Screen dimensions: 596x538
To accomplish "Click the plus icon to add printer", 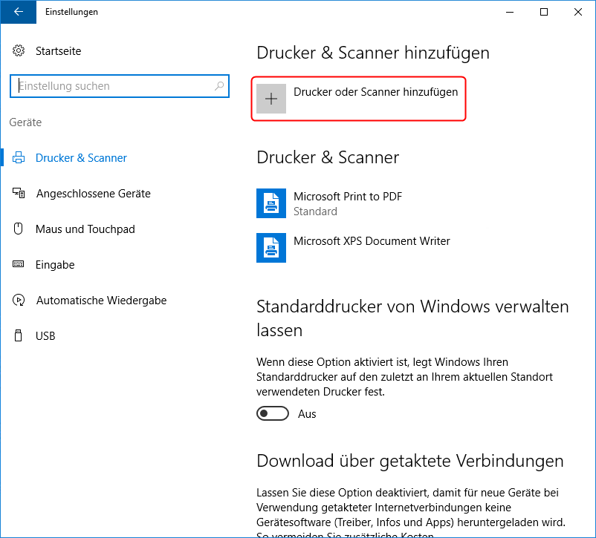I will [x=271, y=99].
